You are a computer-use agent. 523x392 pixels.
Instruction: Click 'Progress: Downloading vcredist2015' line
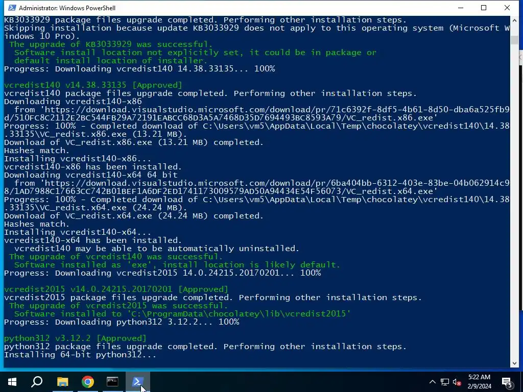(x=162, y=273)
